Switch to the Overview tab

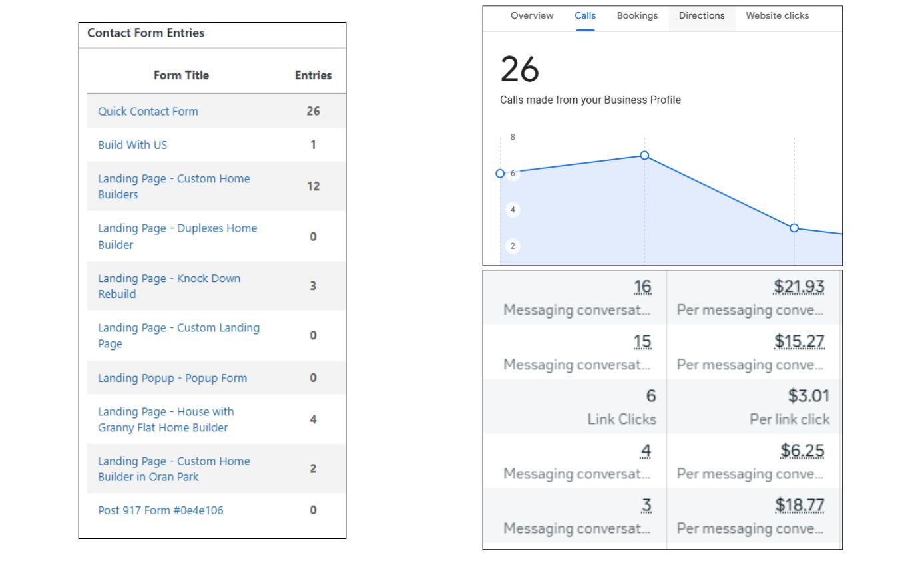(532, 15)
